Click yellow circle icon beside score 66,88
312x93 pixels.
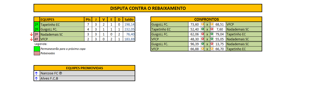[203, 49]
